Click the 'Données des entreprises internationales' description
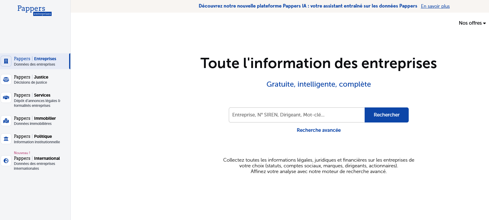Image resolution: width=489 pixels, height=220 pixels. (34, 166)
